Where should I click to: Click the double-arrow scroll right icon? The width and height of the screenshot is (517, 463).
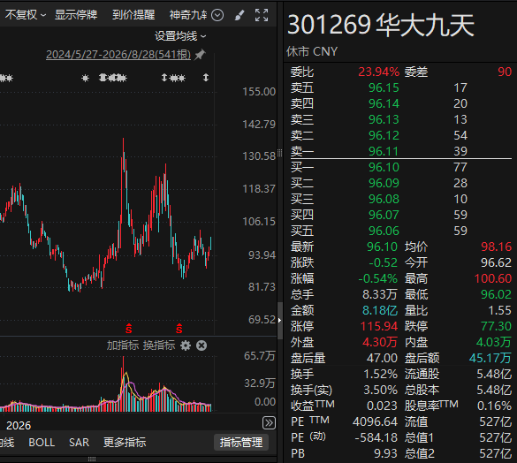pyautogui.click(x=269, y=422)
